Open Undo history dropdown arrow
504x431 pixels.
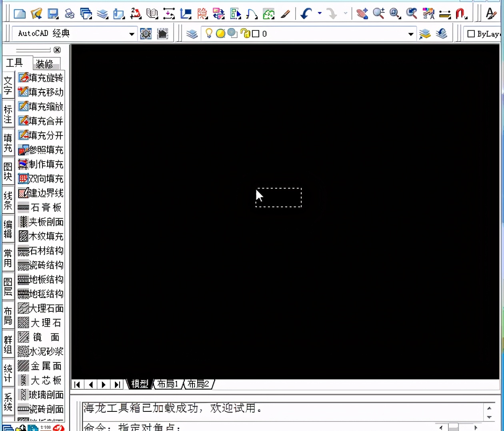pos(320,14)
